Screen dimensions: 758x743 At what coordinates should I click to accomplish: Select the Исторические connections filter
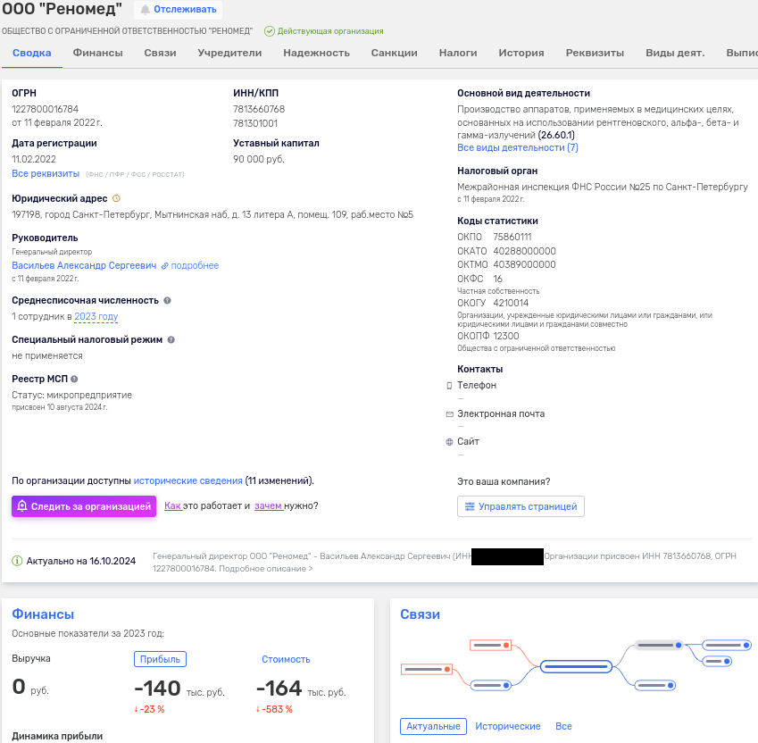508,726
